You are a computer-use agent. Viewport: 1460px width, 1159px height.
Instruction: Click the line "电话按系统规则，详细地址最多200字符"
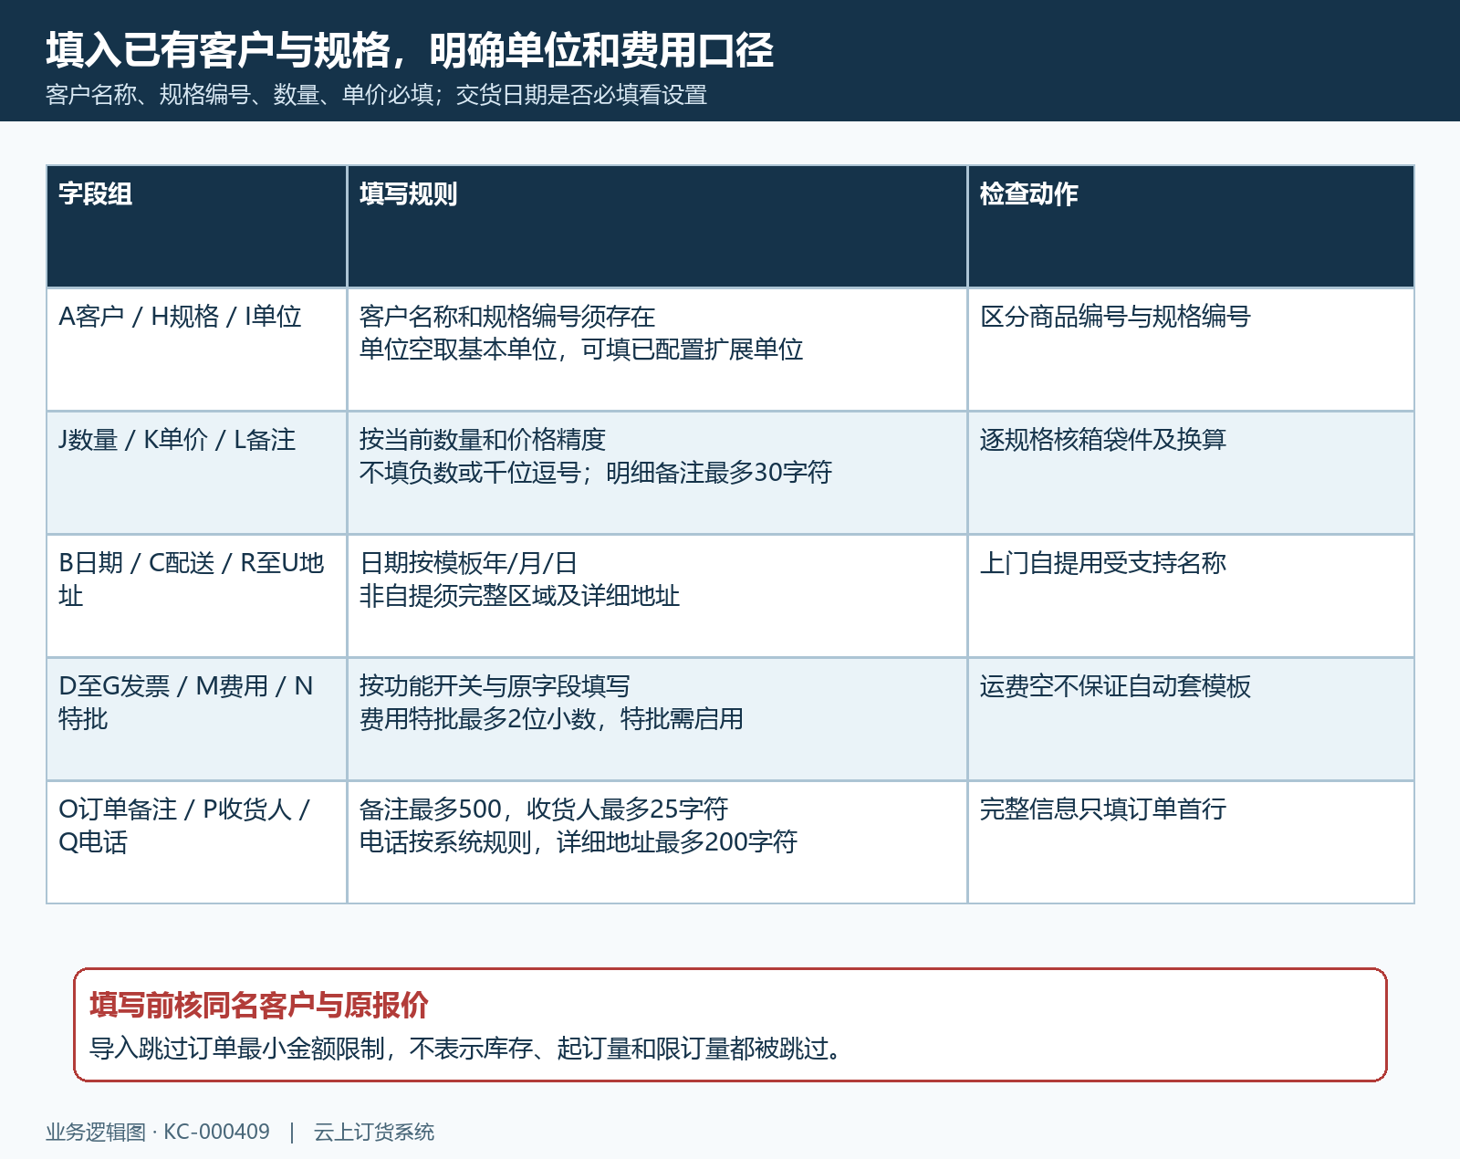click(579, 842)
